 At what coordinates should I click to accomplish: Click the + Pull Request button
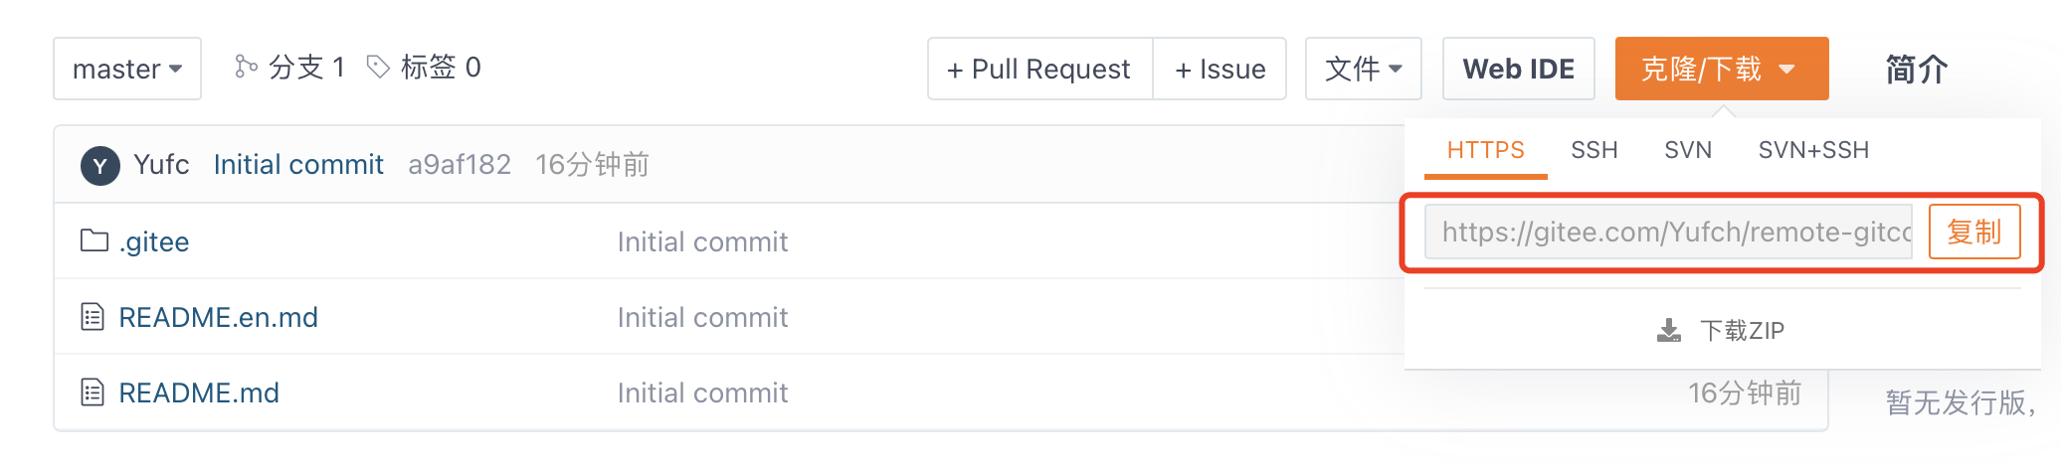[x=1039, y=69]
